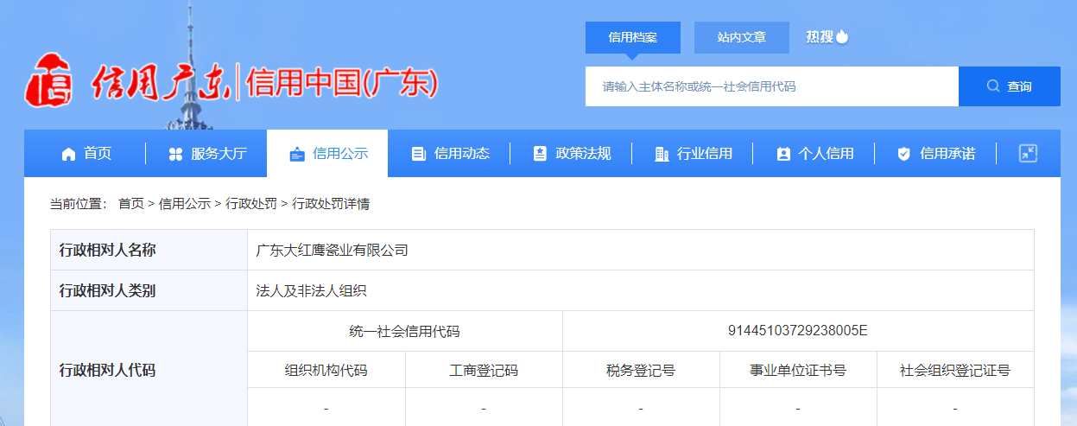
Task: Click the value 法人及非法人组织
Action: 312,291
